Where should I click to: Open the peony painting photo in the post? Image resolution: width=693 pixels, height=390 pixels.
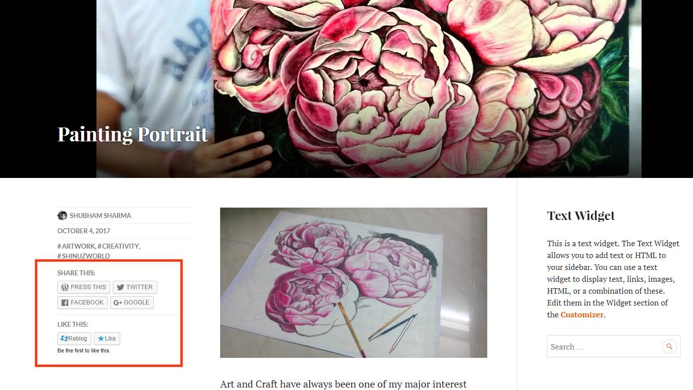click(354, 283)
